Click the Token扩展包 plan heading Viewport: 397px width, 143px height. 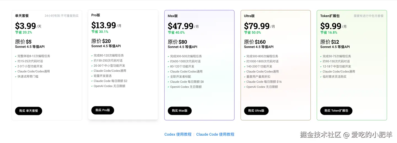click(330, 16)
